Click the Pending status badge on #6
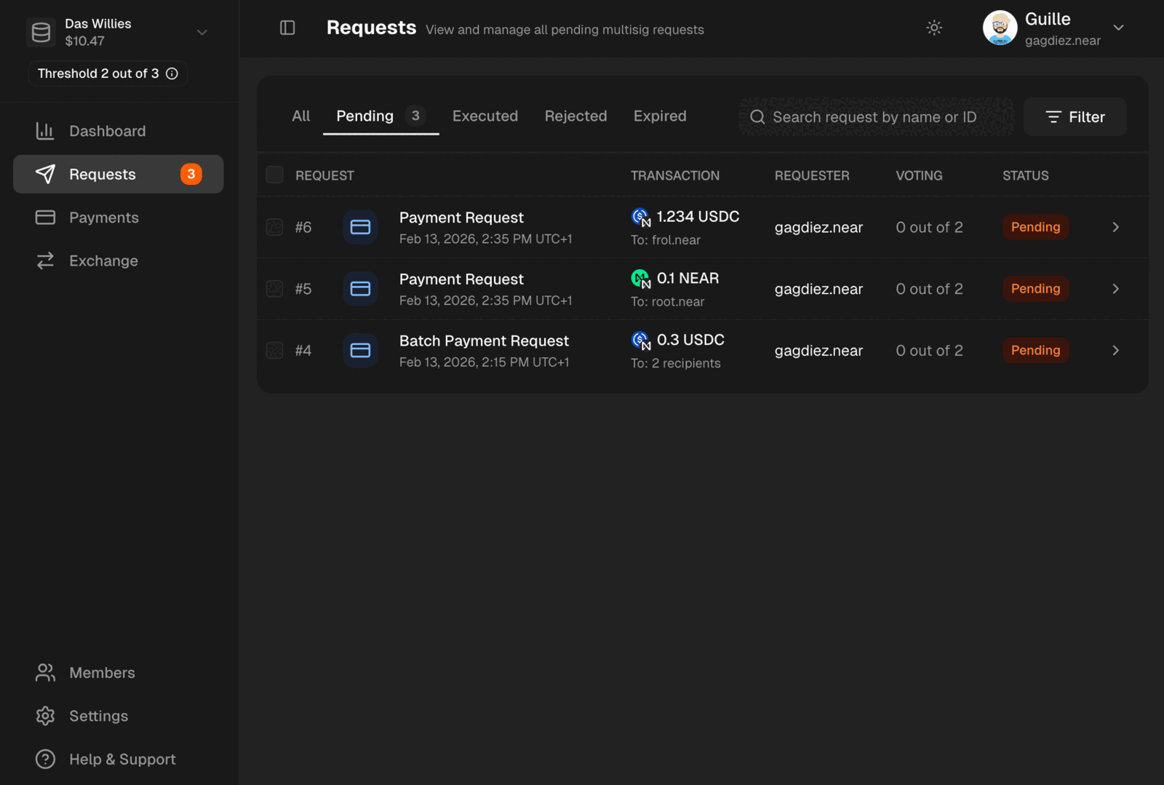Viewport: 1164px width, 785px height. coord(1035,227)
